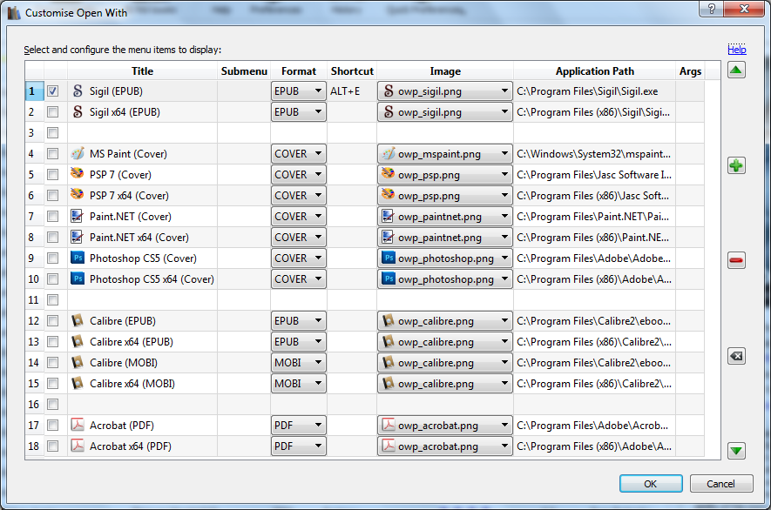Click the red minus delete-row button
771x510 pixels.
click(736, 260)
